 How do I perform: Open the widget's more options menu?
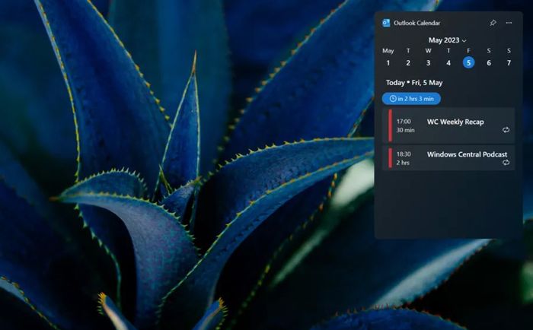tap(509, 23)
